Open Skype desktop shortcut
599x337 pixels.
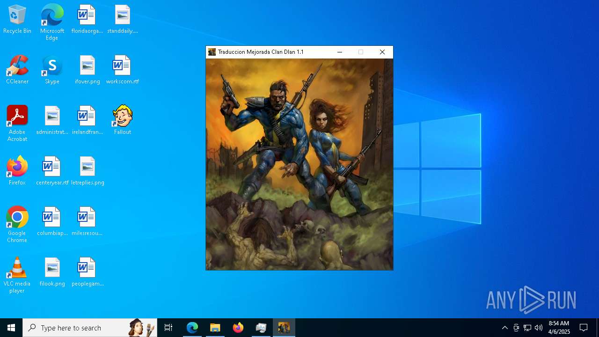point(52,70)
